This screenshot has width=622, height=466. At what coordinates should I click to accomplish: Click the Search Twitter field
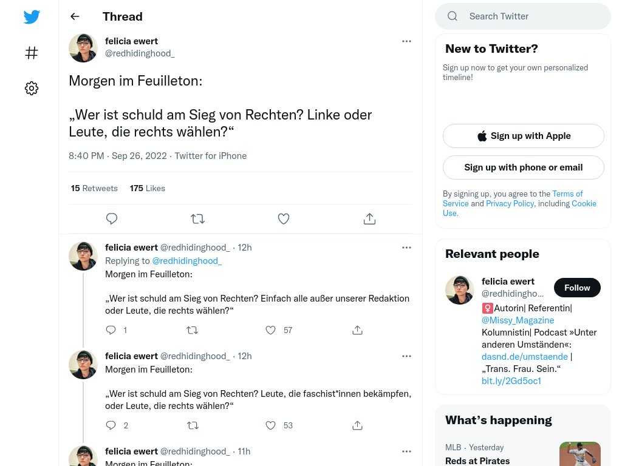pos(523,16)
